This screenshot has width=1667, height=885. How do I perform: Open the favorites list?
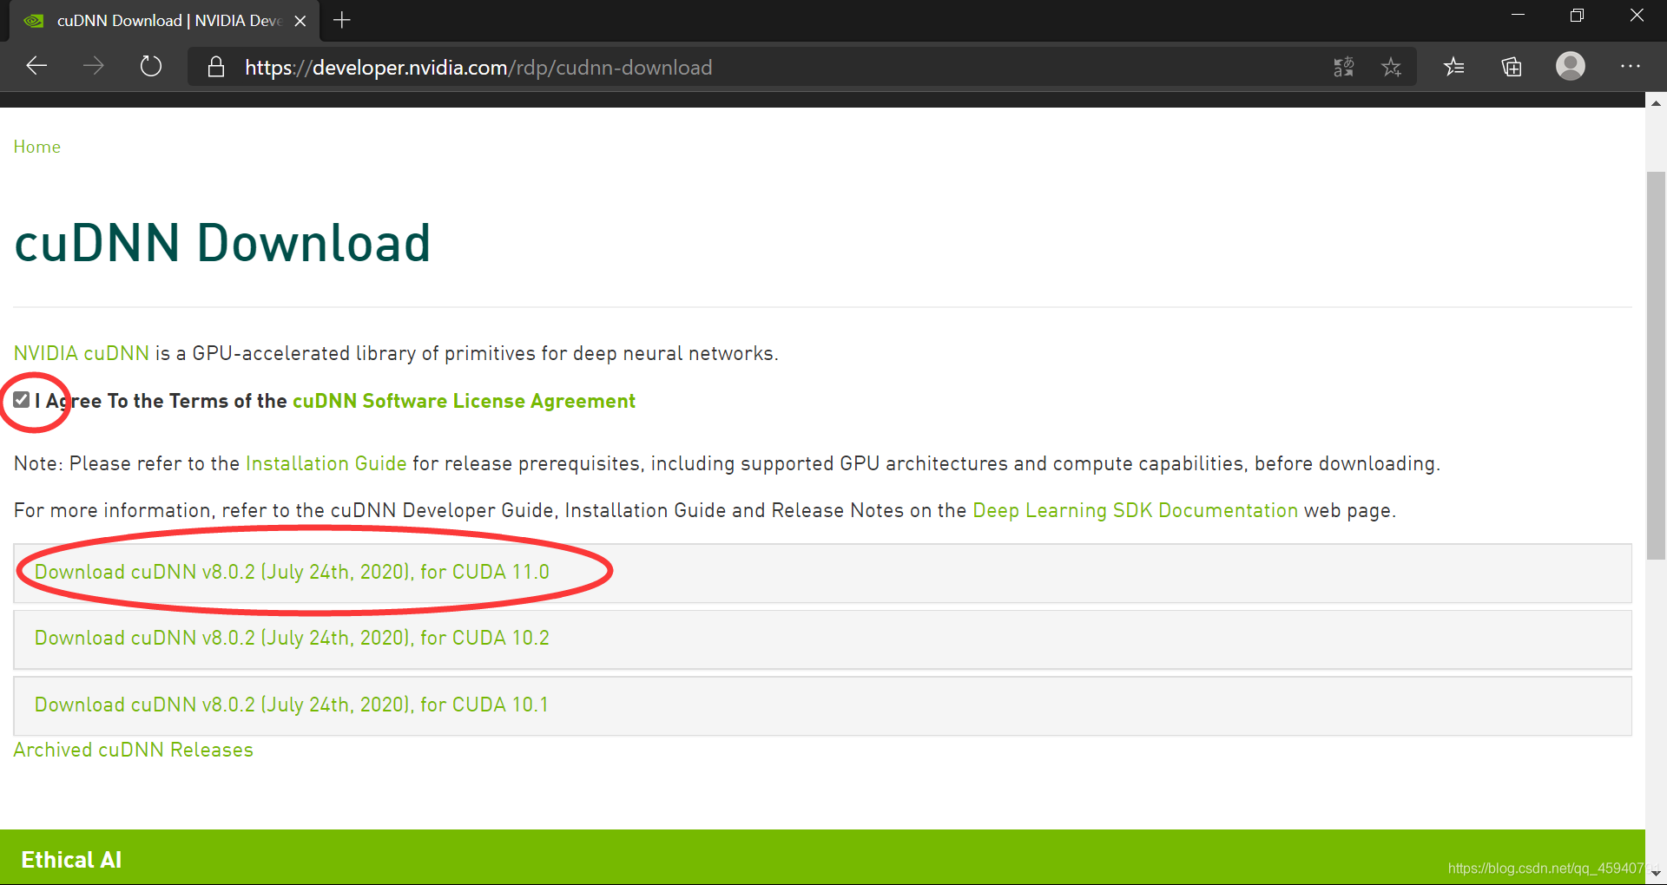(x=1454, y=67)
